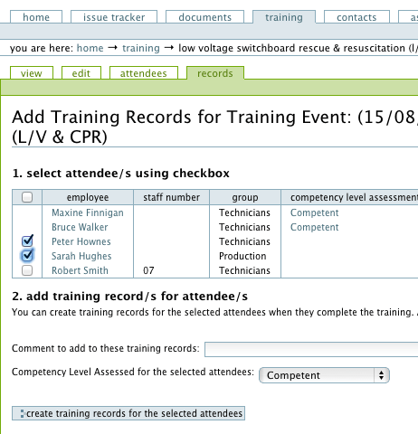
Task: Uncheck the Peter Hownes checkbox
Action: [x=27, y=241]
